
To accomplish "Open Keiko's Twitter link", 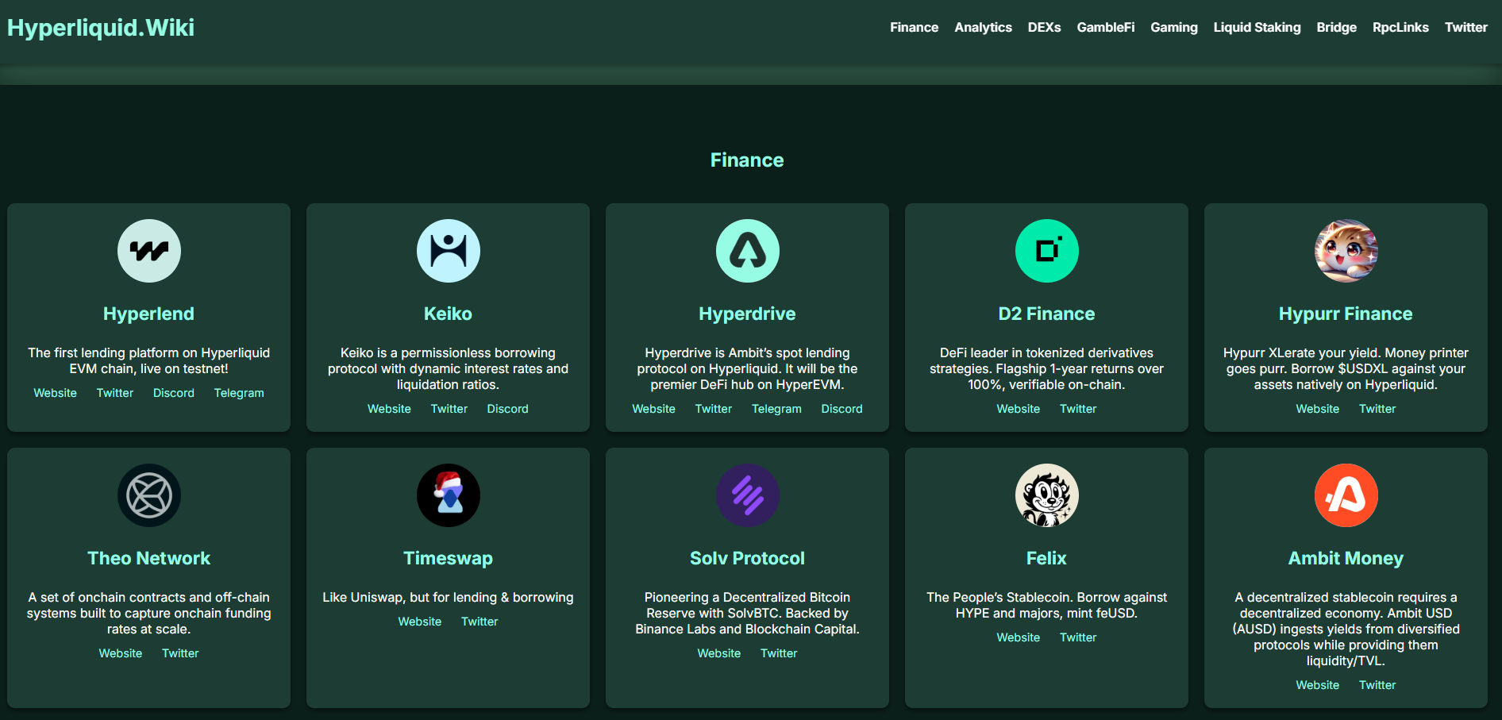I will coord(449,409).
